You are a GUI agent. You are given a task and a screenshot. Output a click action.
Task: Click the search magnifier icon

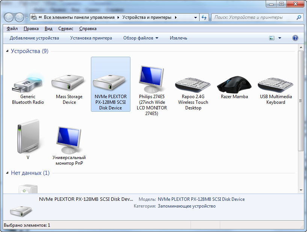[299, 17]
